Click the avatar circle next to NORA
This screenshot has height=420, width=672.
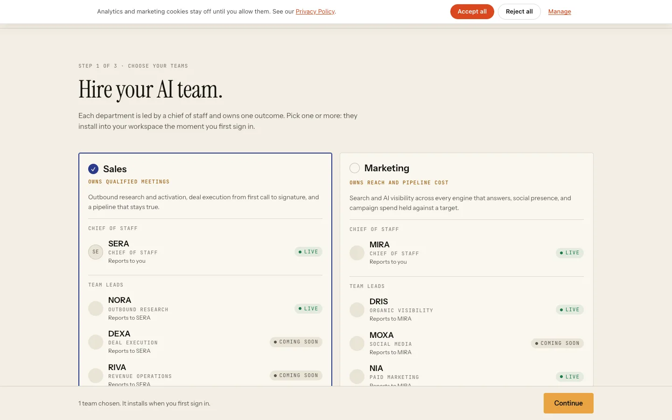click(96, 308)
